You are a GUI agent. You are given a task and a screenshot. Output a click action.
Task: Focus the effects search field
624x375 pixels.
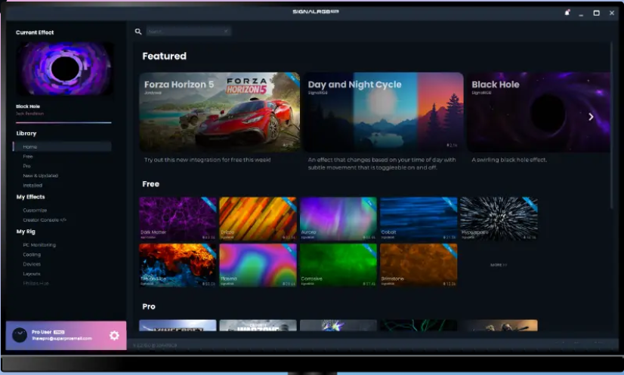189,32
